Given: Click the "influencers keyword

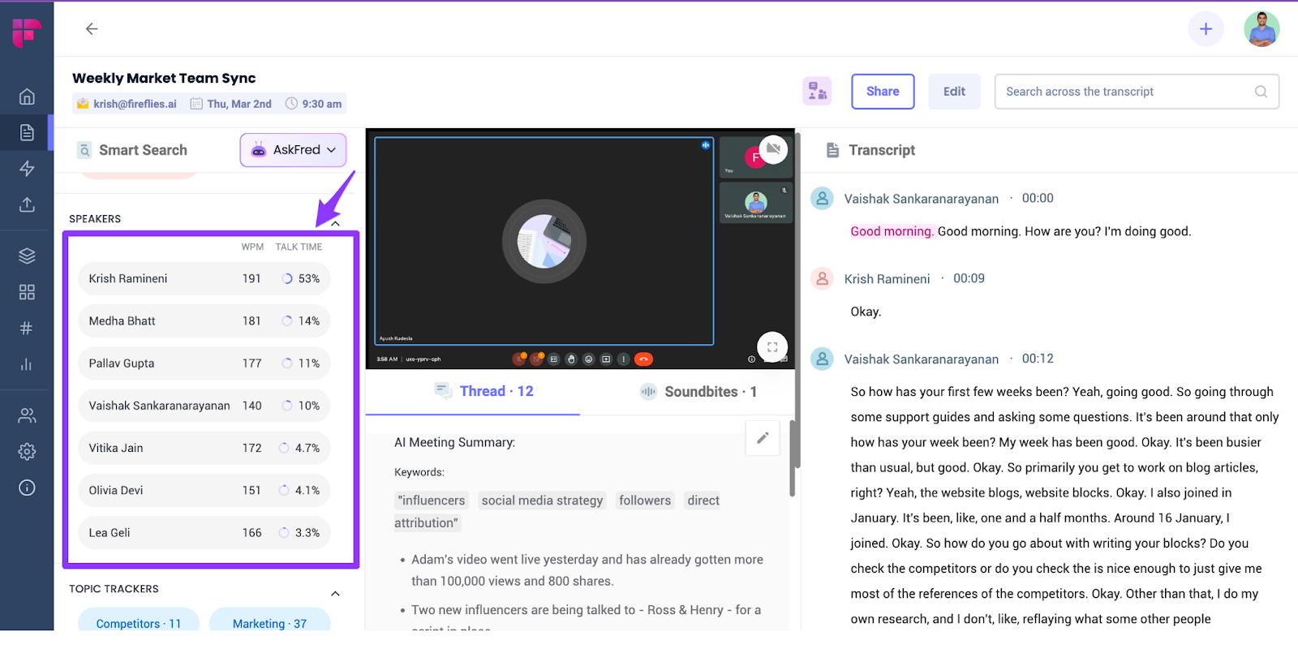Looking at the screenshot, I should click(x=432, y=501).
